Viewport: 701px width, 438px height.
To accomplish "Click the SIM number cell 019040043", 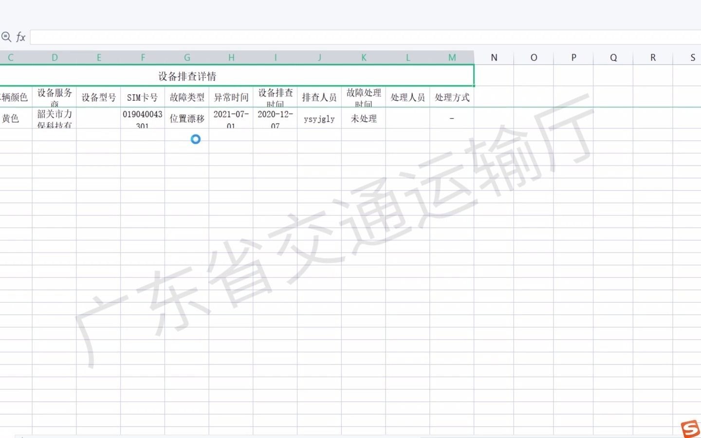I will tap(143, 118).
